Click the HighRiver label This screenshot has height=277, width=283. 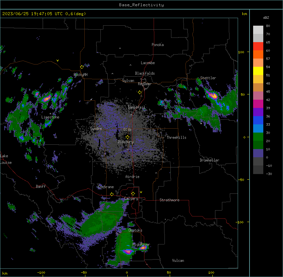[141, 244]
